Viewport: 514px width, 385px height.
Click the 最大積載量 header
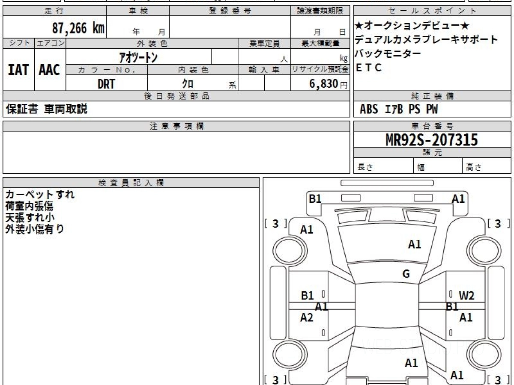pos(320,43)
